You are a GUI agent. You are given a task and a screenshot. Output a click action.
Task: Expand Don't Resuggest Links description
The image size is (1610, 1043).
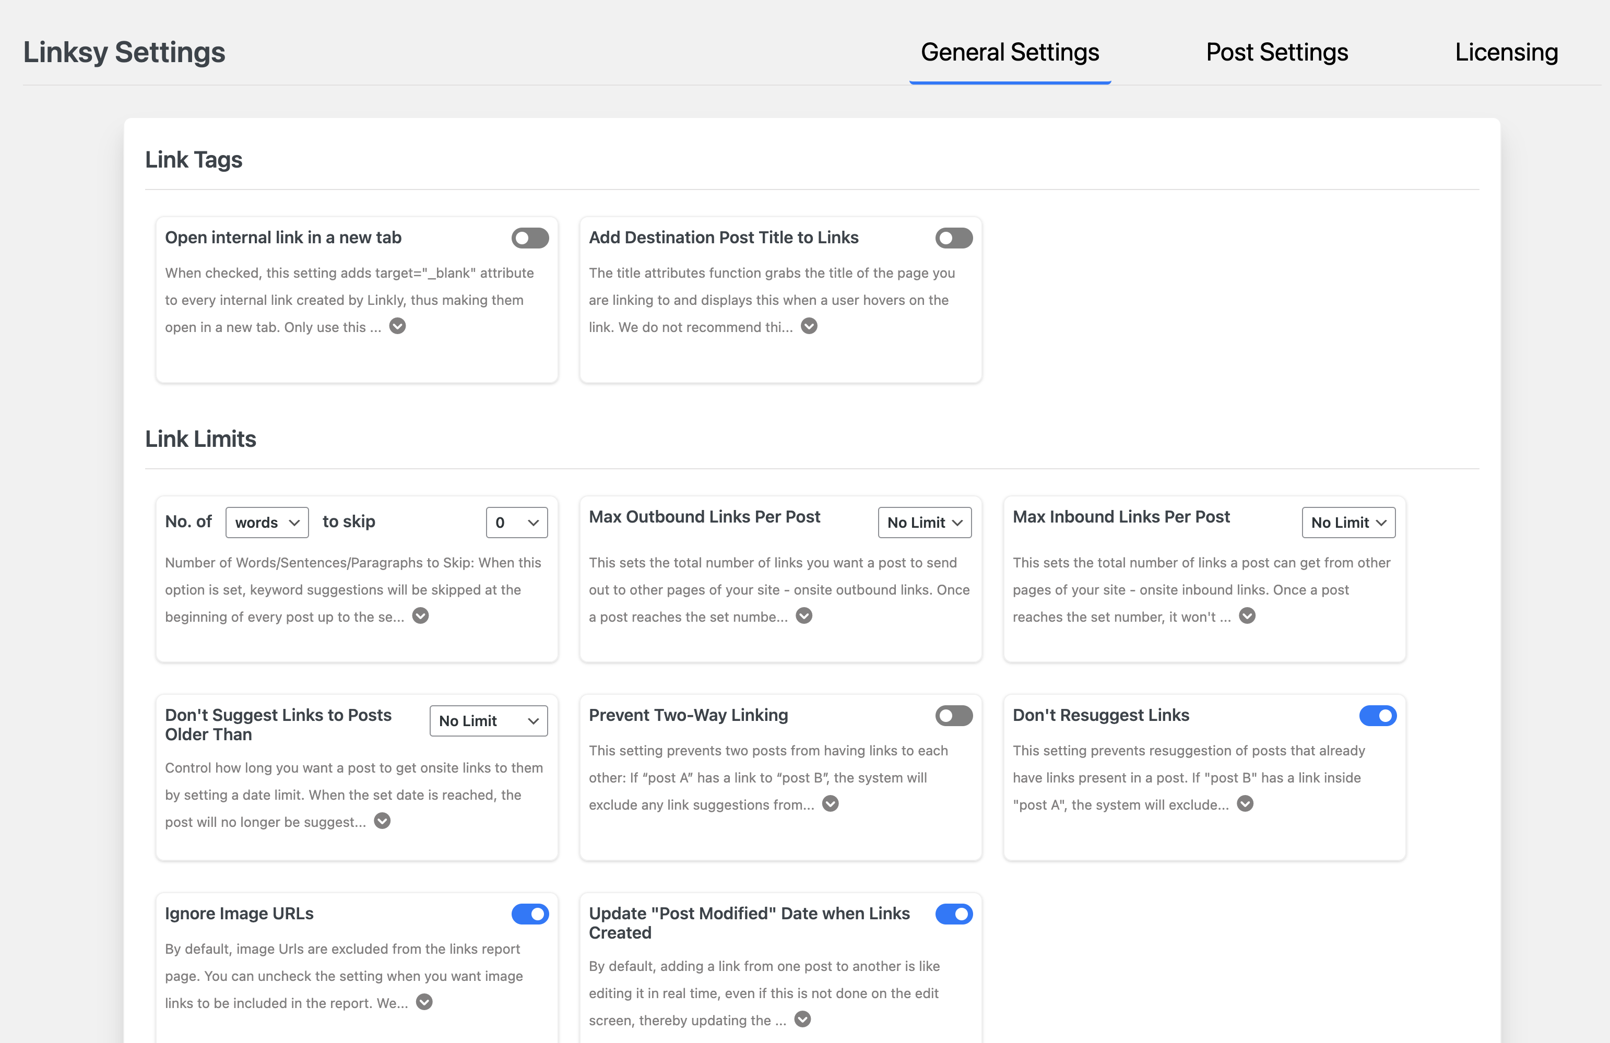click(1246, 803)
